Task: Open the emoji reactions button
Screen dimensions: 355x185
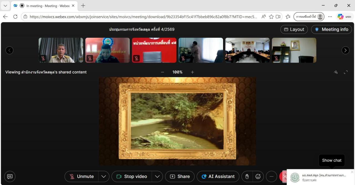Action: click(258, 176)
